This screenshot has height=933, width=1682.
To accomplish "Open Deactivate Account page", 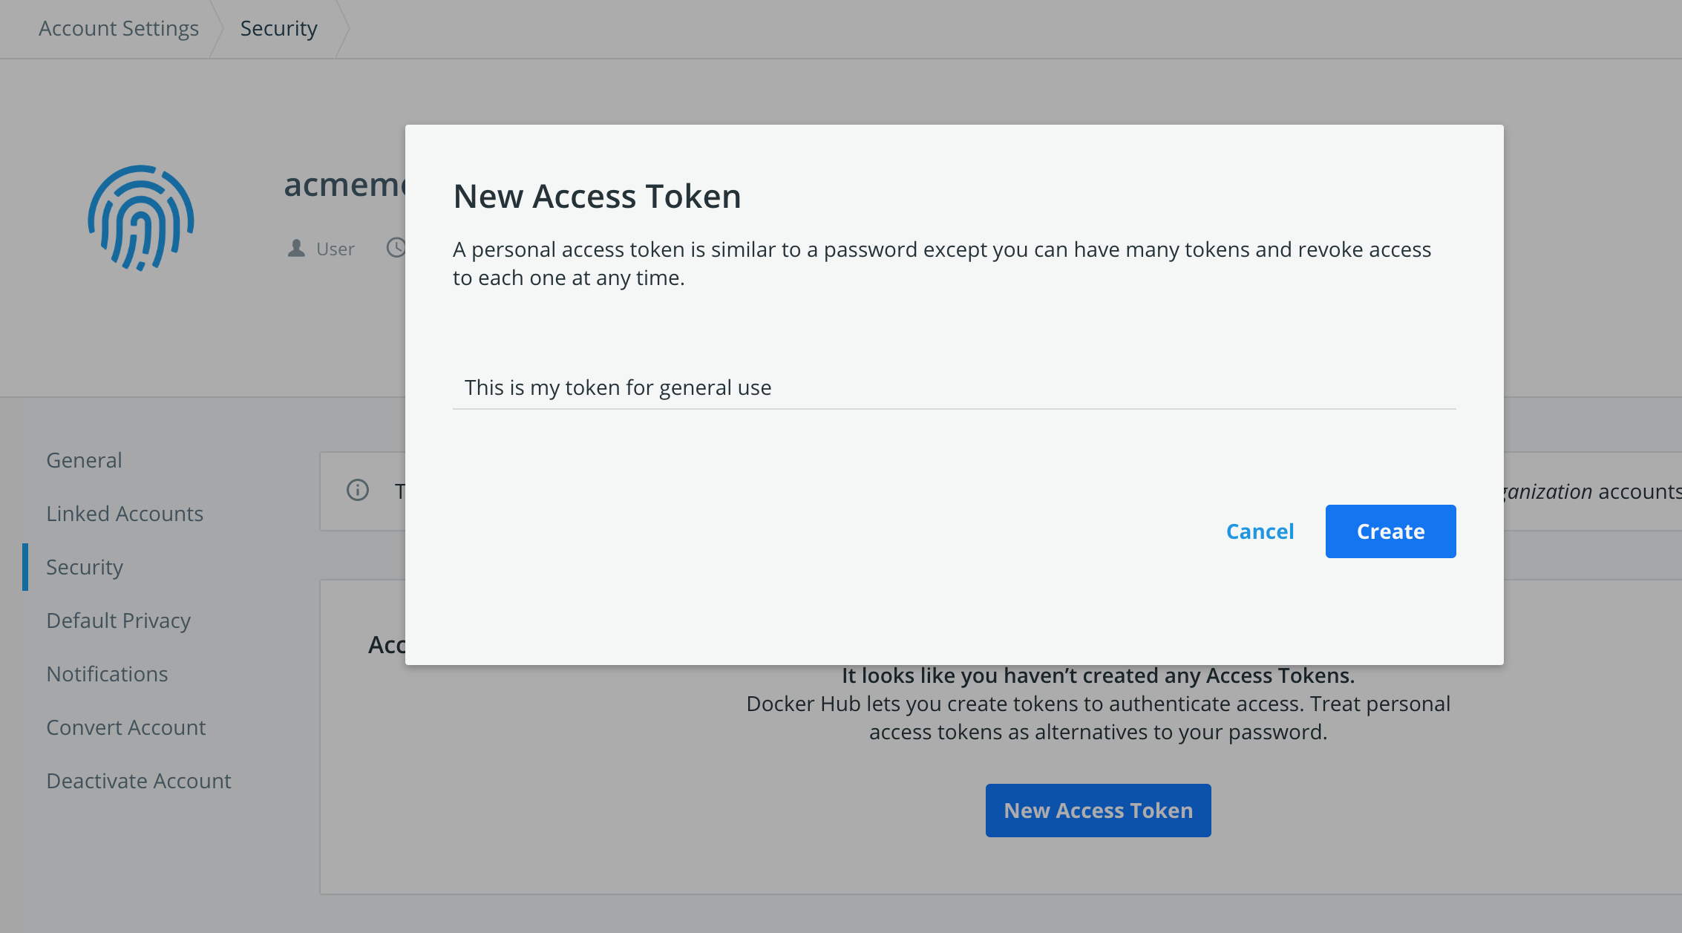I will pyautogui.click(x=139, y=781).
